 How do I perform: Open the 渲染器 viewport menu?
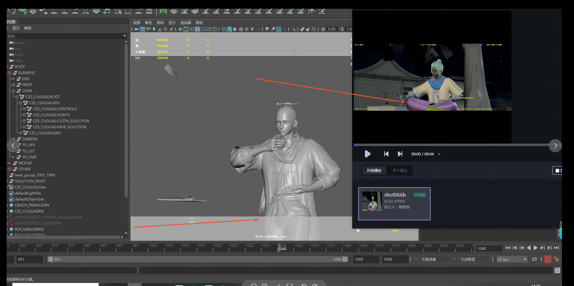[x=185, y=23]
